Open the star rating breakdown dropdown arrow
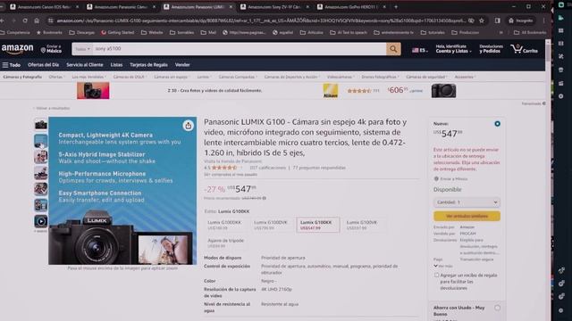 pyautogui.click(x=240, y=168)
